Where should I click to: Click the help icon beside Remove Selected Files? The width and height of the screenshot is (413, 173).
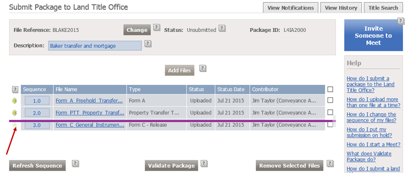point(330,163)
